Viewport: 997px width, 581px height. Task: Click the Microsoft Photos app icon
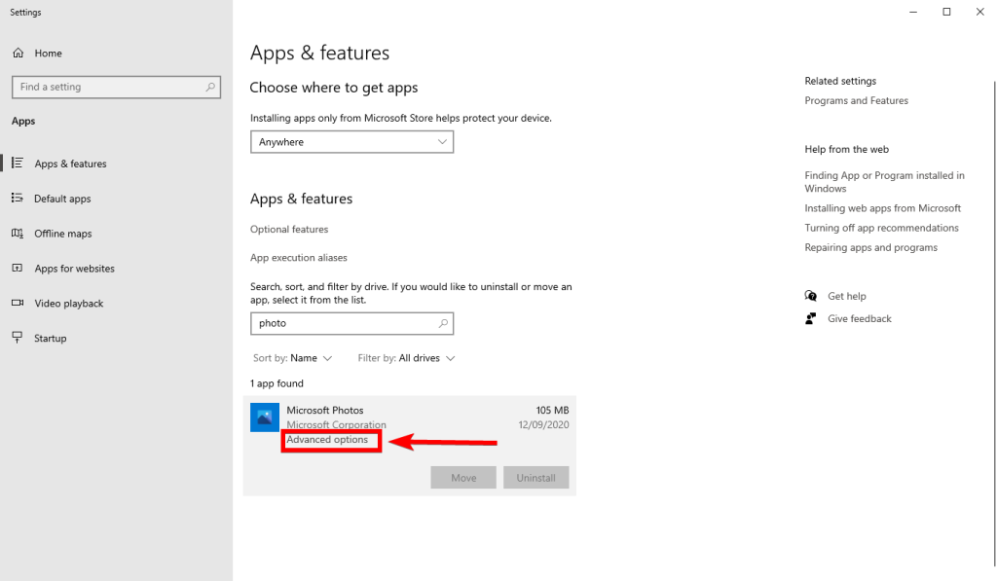(264, 417)
